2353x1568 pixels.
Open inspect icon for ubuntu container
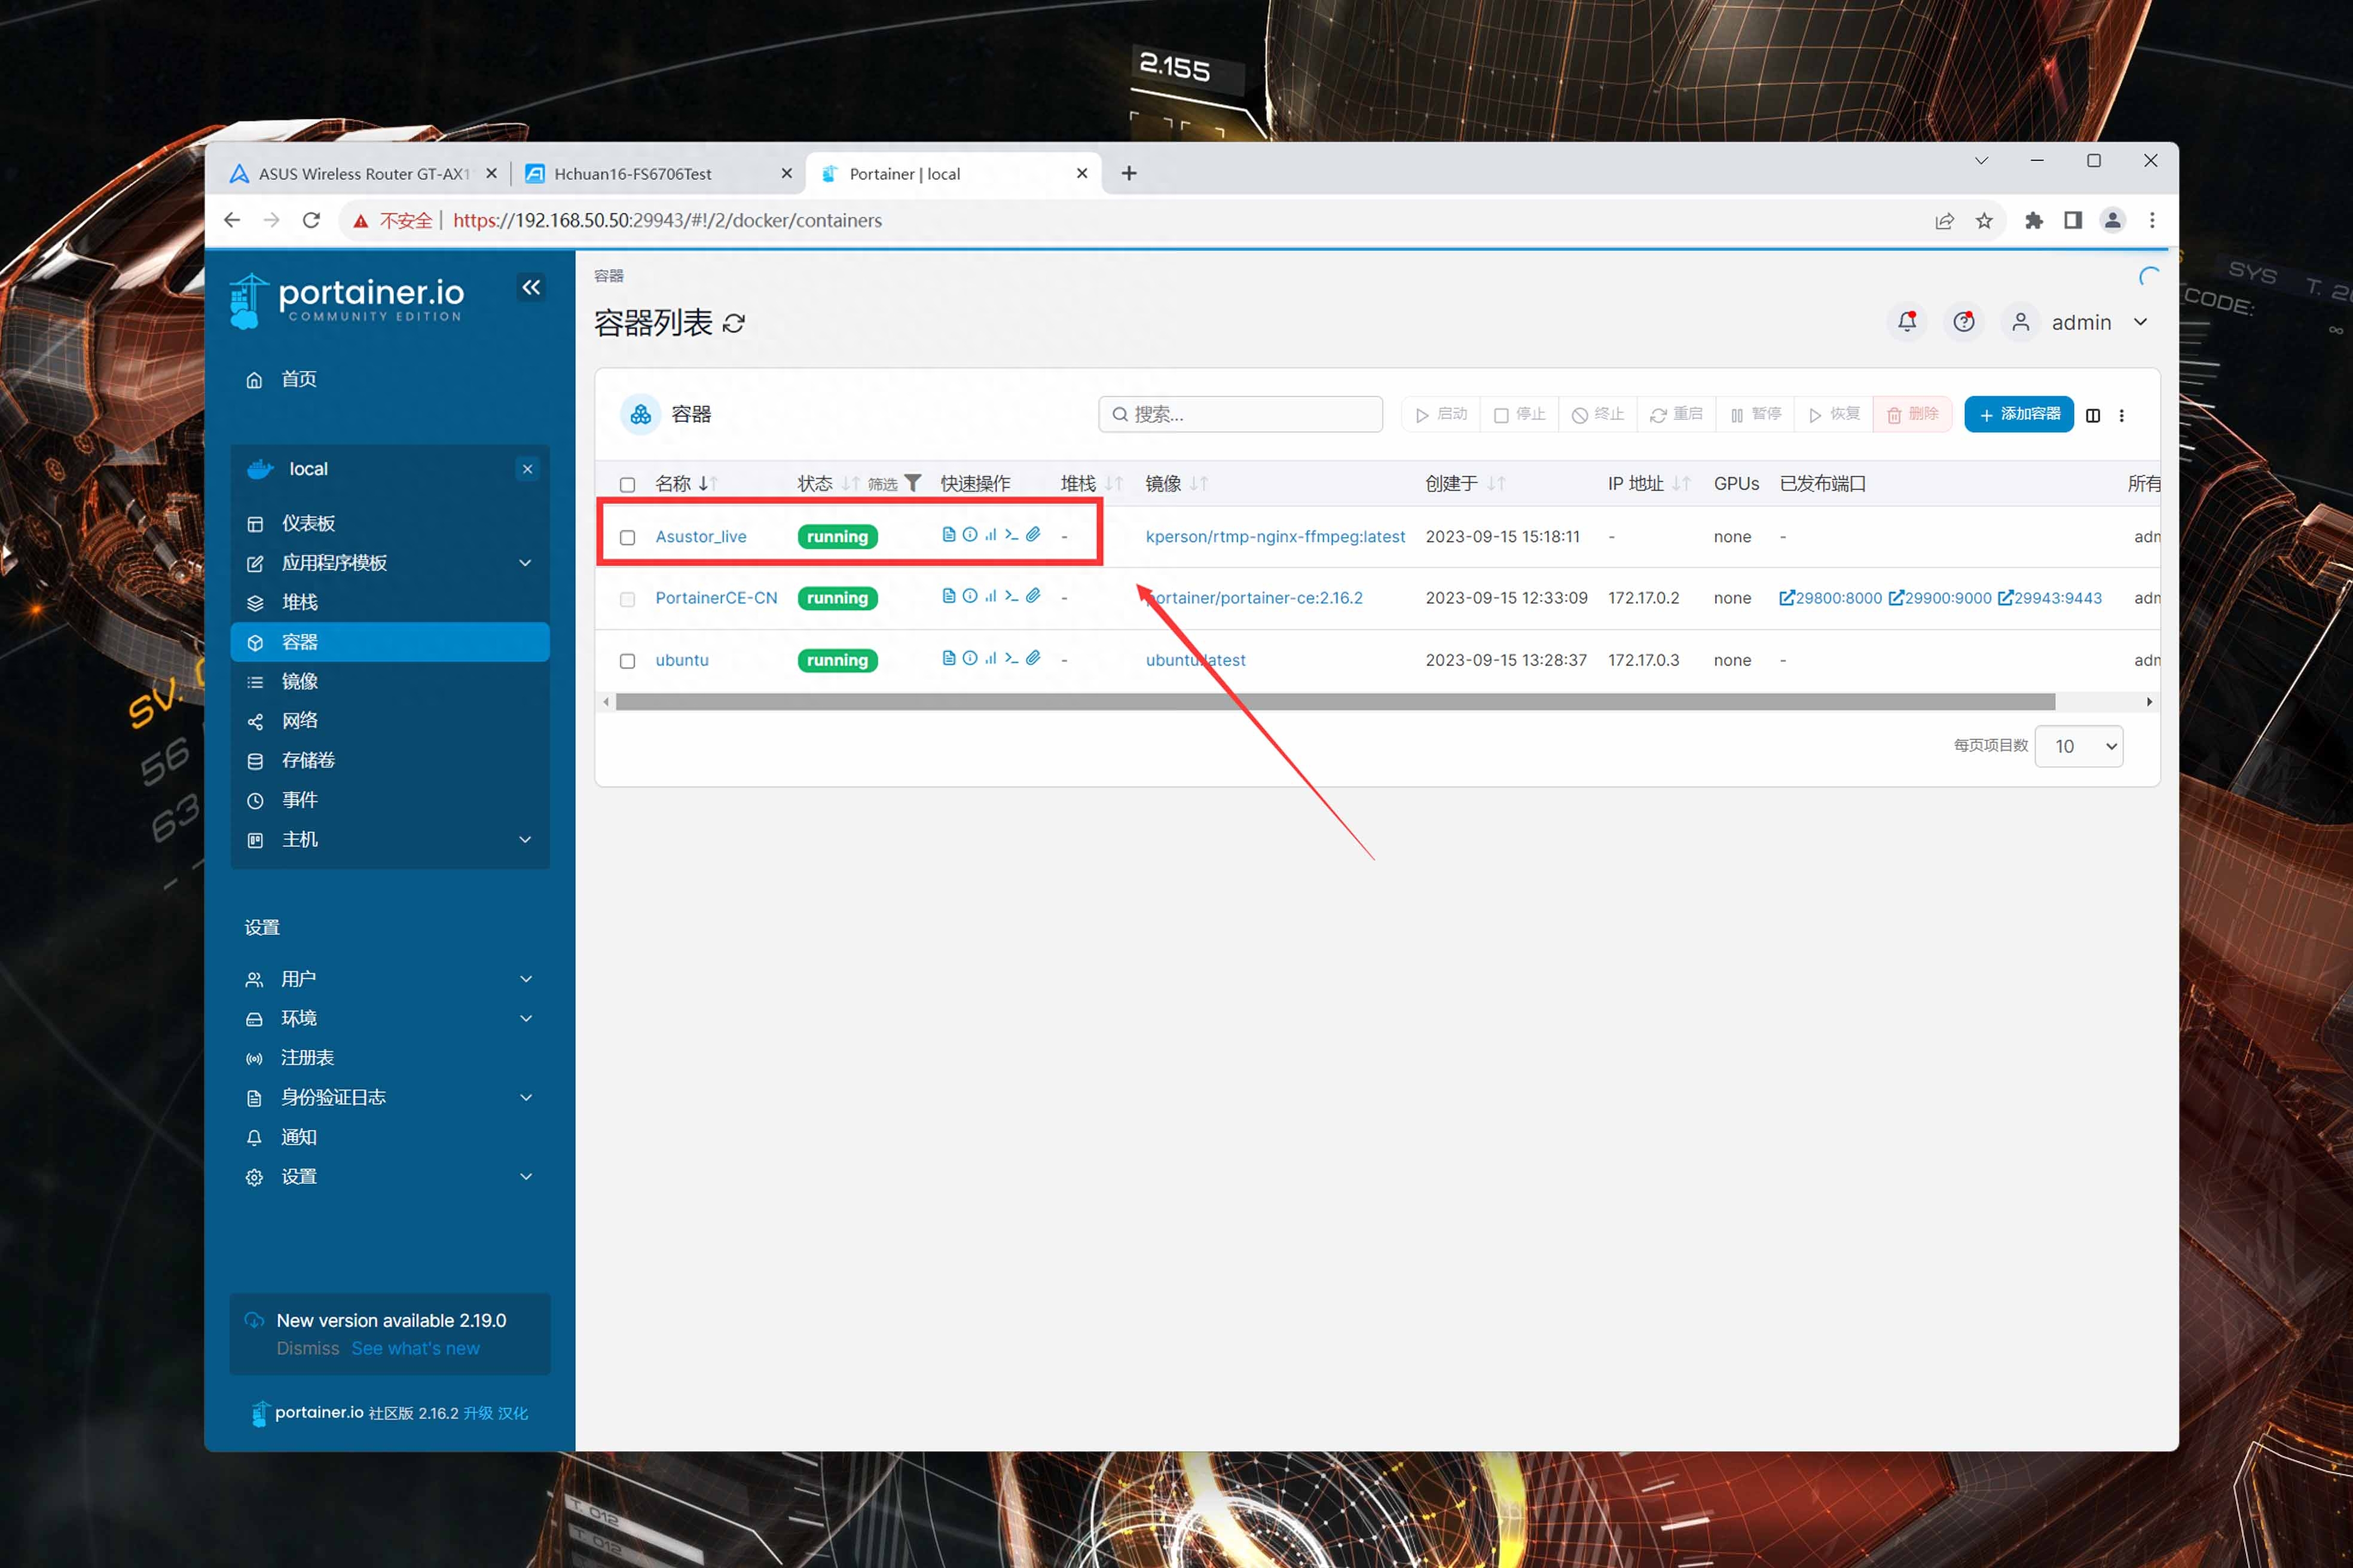(x=970, y=658)
